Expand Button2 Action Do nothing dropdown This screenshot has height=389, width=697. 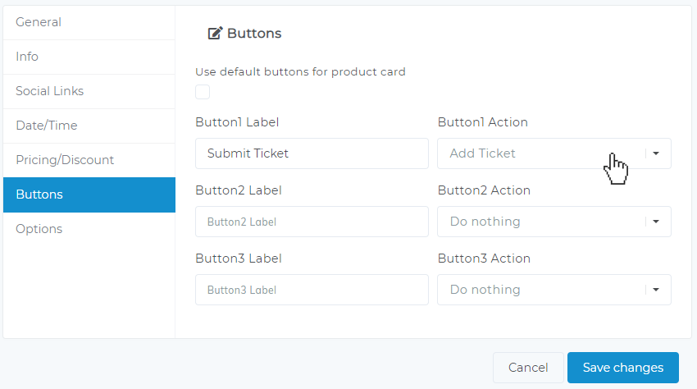click(x=553, y=222)
